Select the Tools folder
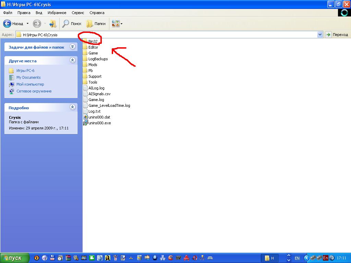This screenshot has width=351, height=263. 90,82
